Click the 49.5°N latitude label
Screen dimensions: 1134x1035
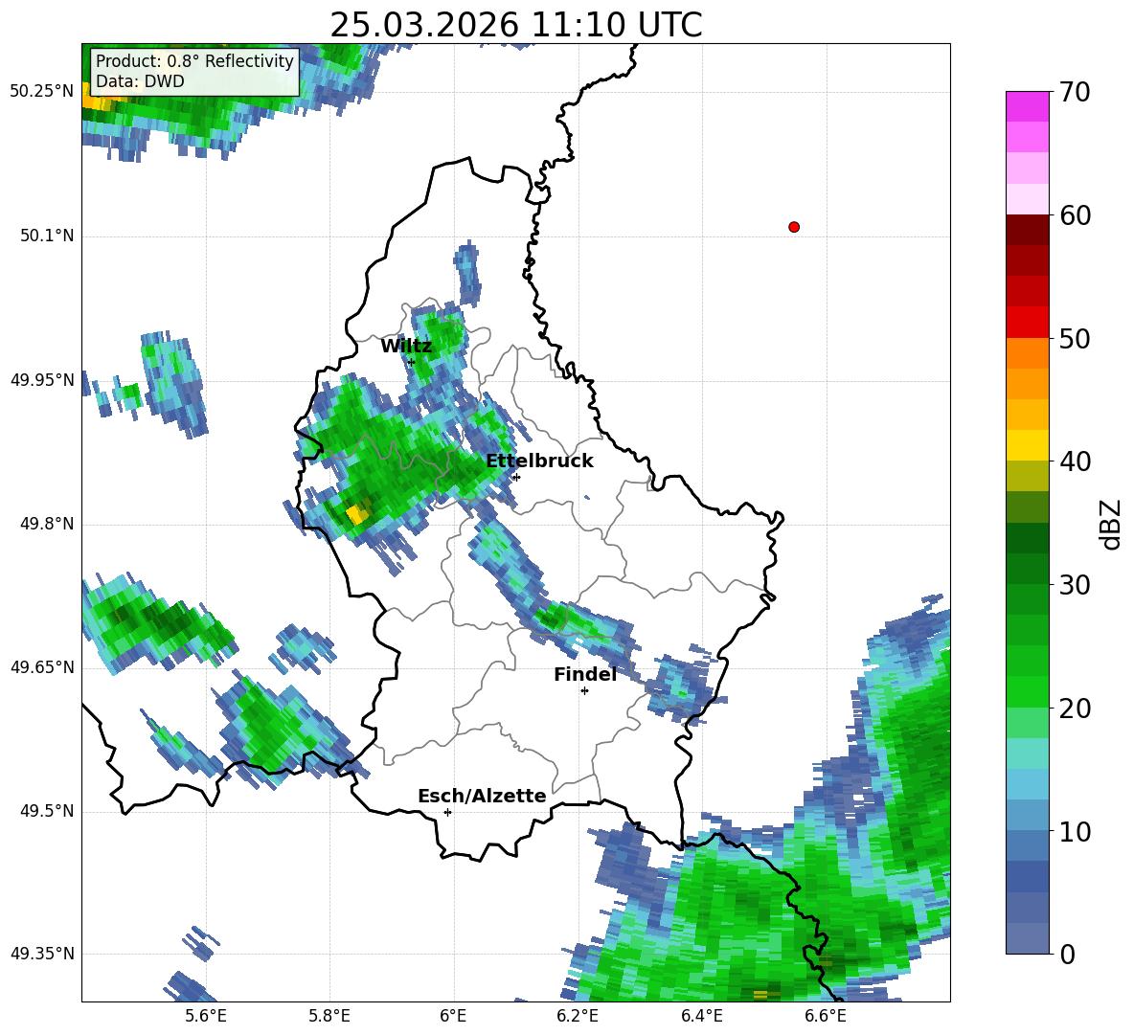(47, 811)
